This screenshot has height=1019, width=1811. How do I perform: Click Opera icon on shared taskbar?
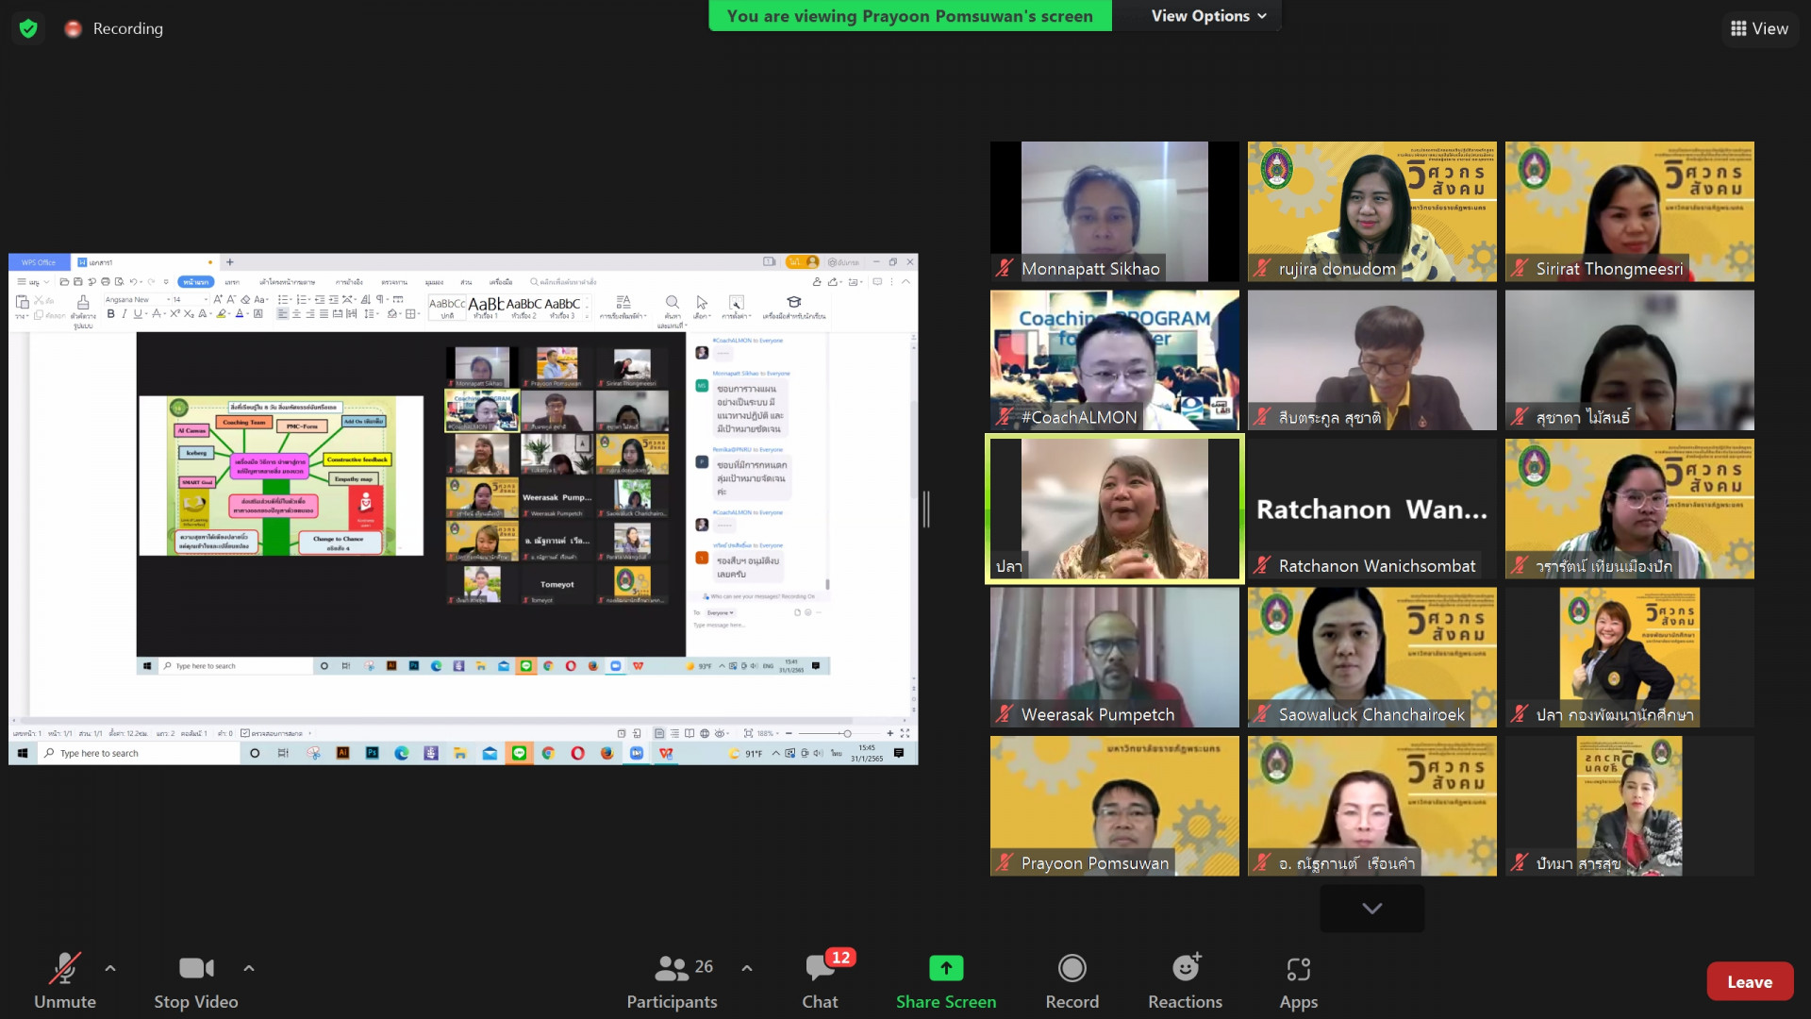(x=577, y=753)
